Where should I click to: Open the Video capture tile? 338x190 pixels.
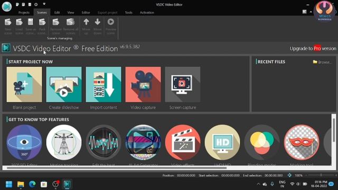[143, 84]
